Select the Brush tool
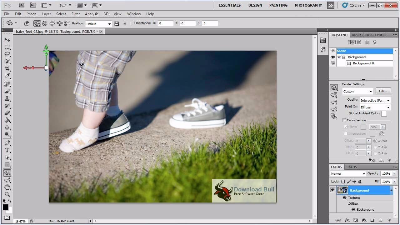The height and width of the screenshot is (225, 400). tap(7, 91)
